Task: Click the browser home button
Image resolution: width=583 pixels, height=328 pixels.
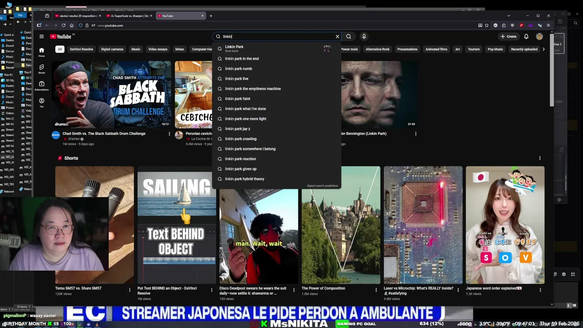Action: pyautogui.click(x=72, y=26)
